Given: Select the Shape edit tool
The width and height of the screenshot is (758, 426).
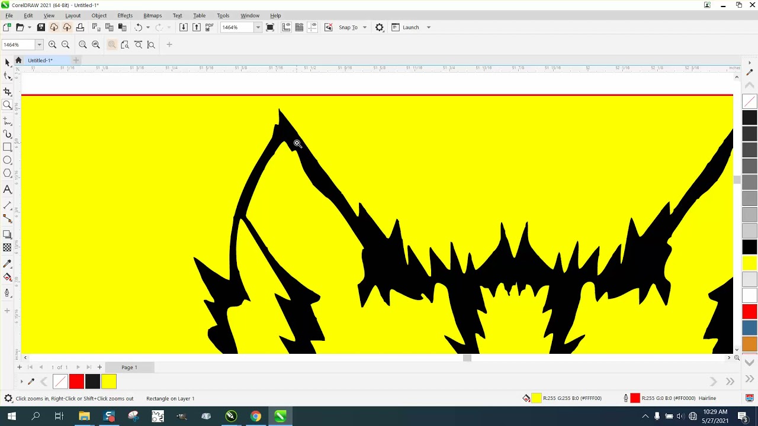Looking at the screenshot, I should pyautogui.click(x=7, y=76).
